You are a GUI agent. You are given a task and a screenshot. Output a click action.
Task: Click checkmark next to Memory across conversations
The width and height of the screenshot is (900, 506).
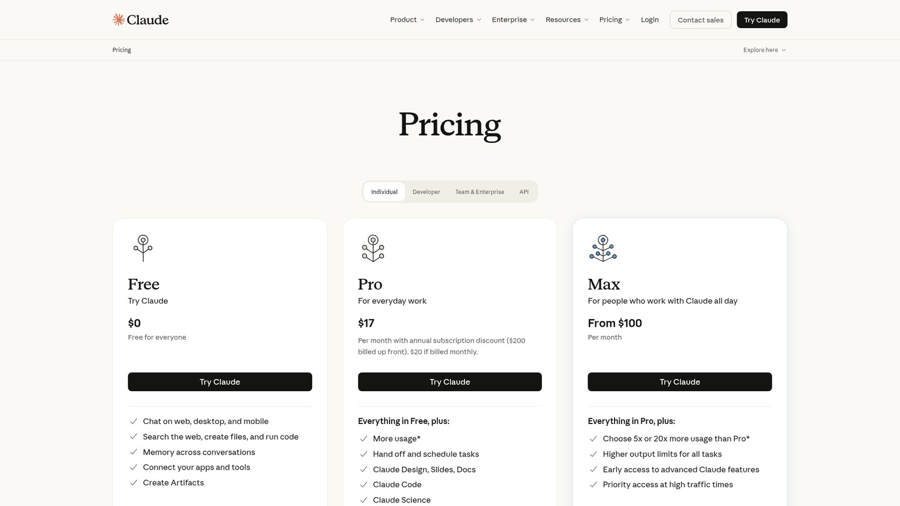click(134, 453)
